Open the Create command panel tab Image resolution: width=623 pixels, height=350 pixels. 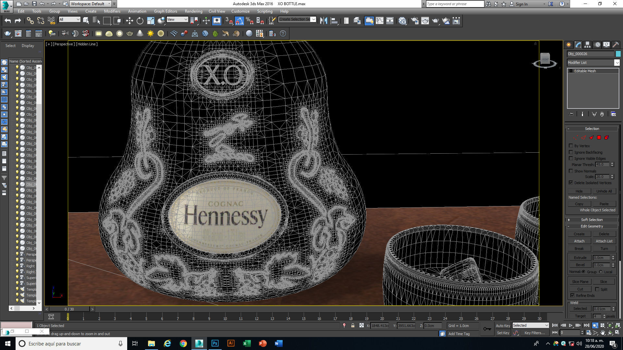pos(569,45)
